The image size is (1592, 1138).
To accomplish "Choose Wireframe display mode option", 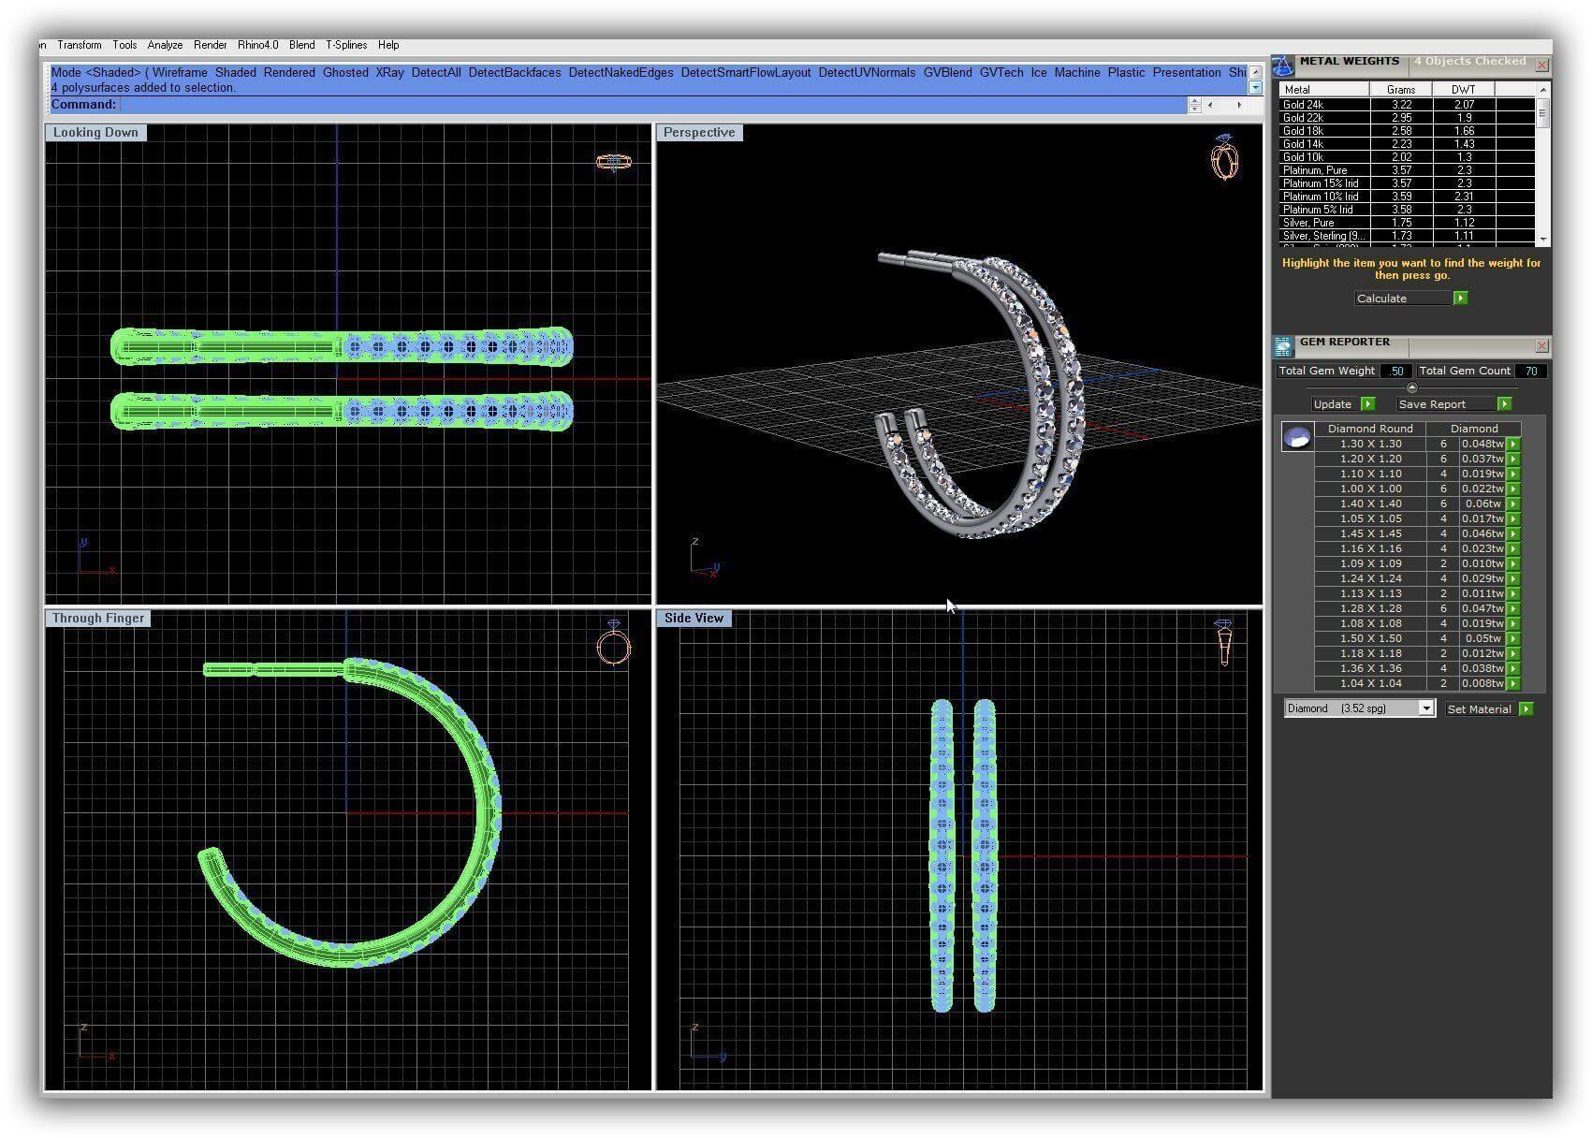I will 180,72.
